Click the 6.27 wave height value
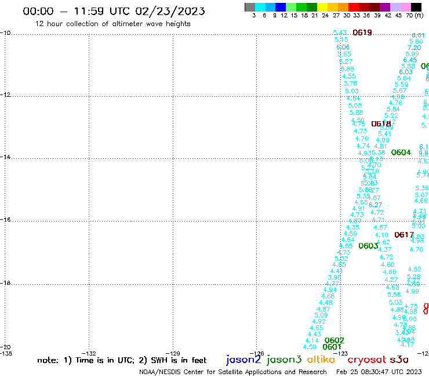 pos(375,205)
